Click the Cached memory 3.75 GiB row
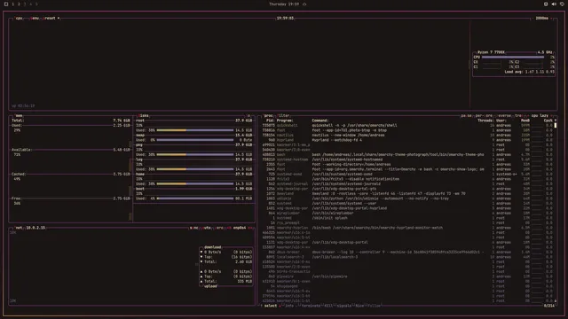The height and width of the screenshot is (319, 568). [71, 174]
